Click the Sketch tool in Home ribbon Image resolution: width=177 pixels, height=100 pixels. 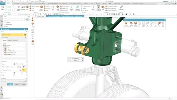tap(3, 8)
